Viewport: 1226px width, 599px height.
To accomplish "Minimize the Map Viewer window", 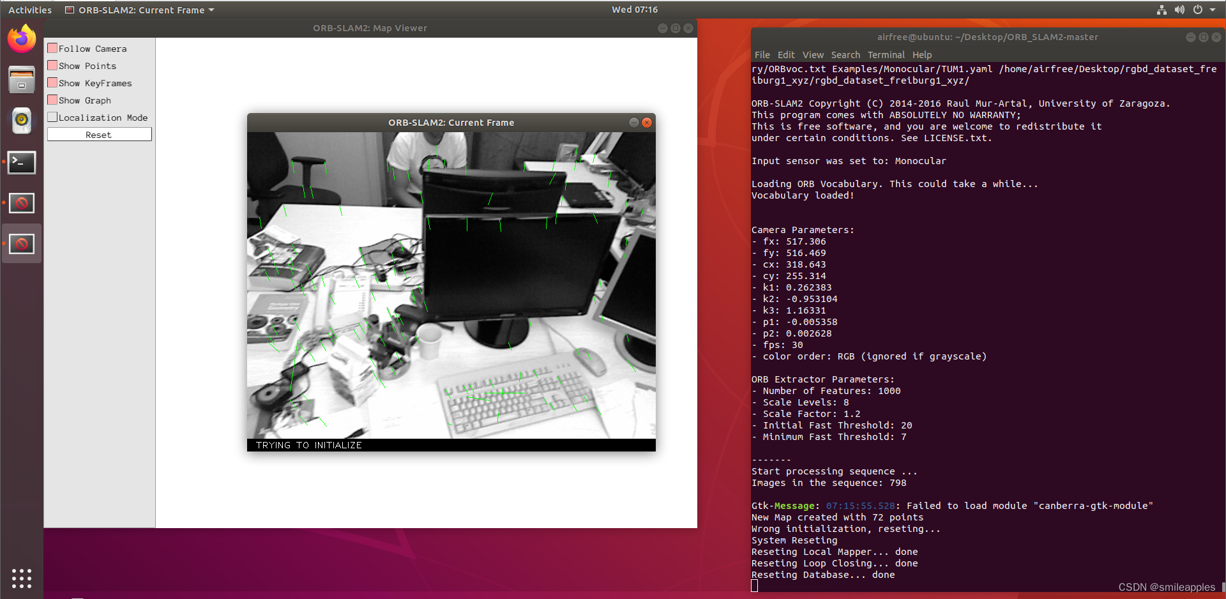I will [662, 28].
